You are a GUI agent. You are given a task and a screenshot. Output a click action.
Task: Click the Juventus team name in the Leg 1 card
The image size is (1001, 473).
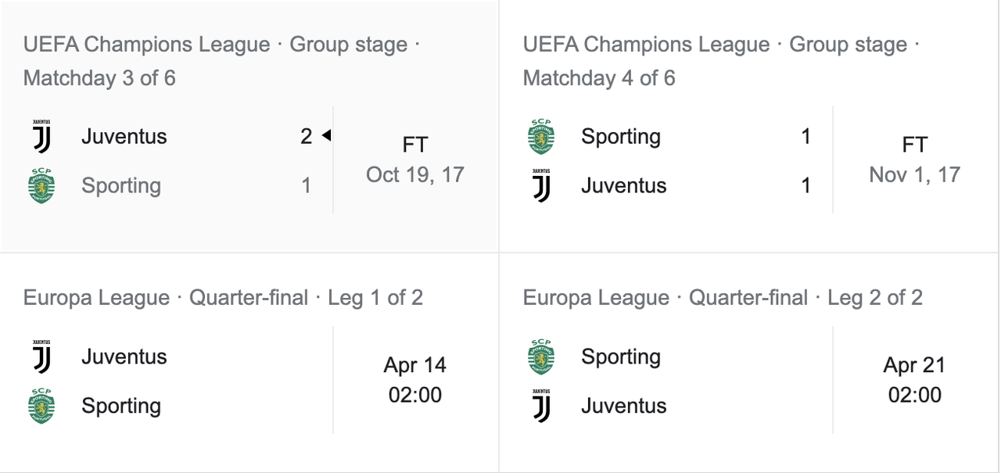(124, 357)
